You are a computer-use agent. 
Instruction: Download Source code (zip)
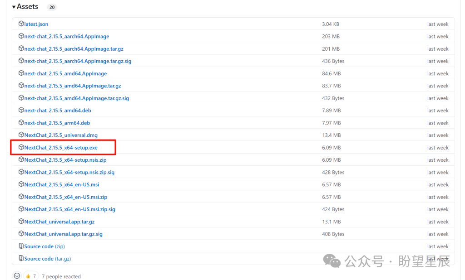(x=45, y=246)
